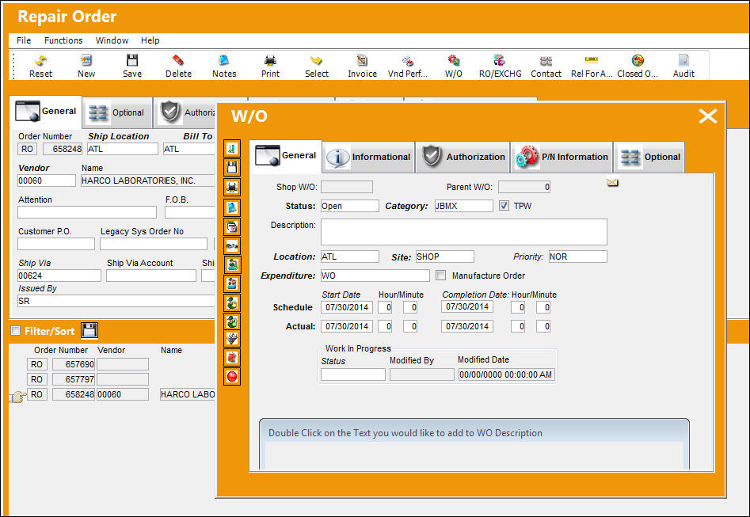The width and height of the screenshot is (750, 517).
Task: Switch to the W/O Authorization tab
Action: pos(463,157)
